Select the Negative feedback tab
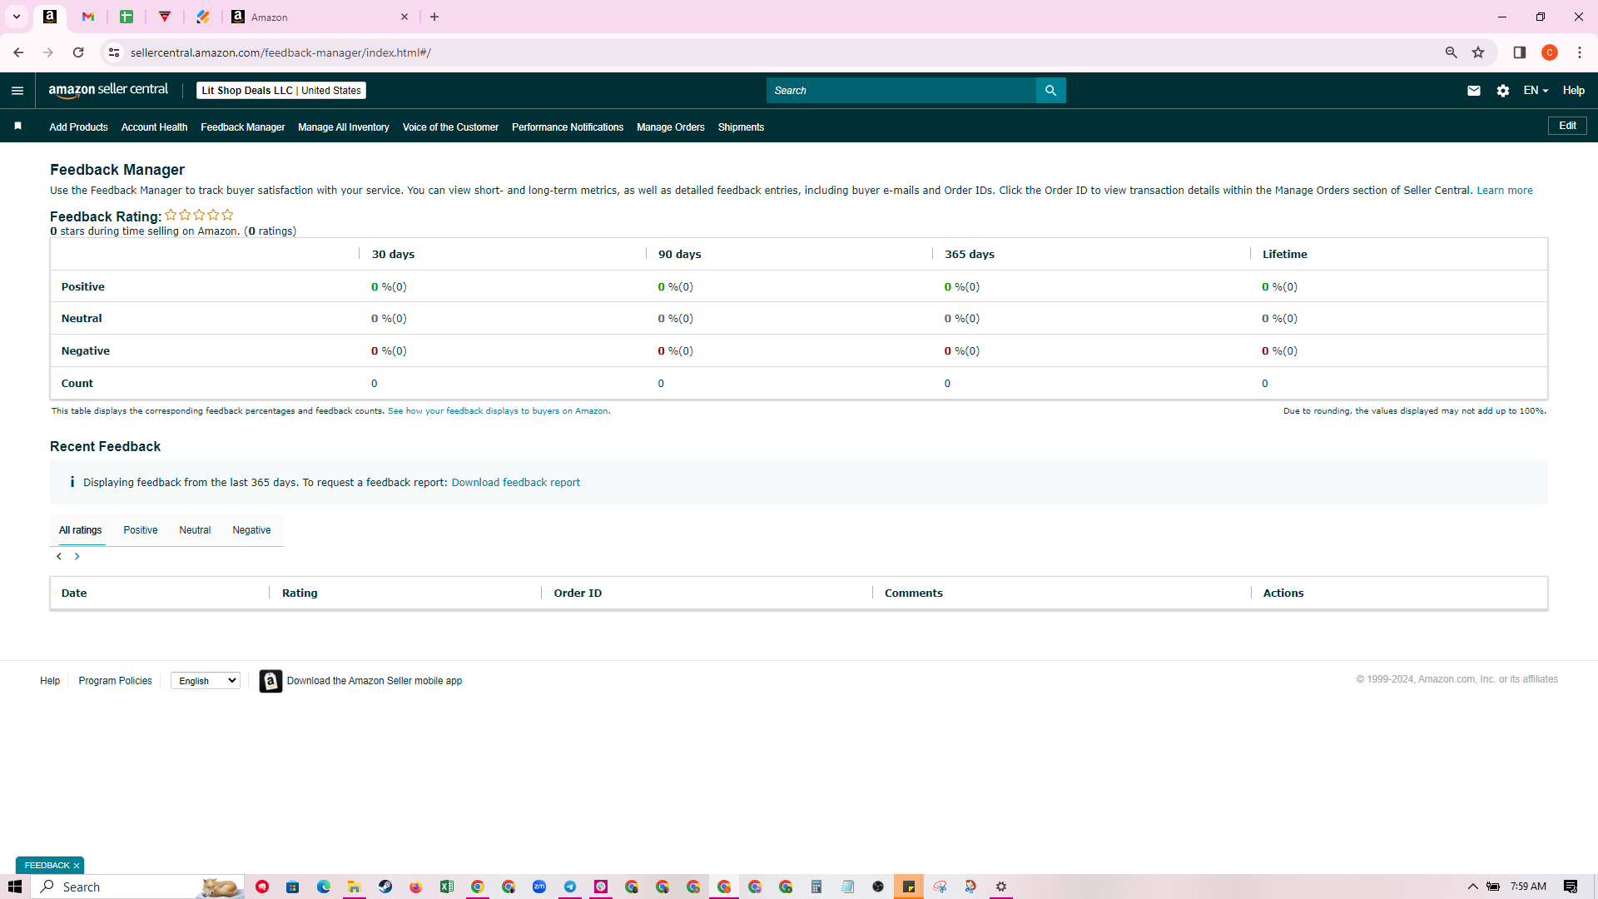 click(x=251, y=530)
